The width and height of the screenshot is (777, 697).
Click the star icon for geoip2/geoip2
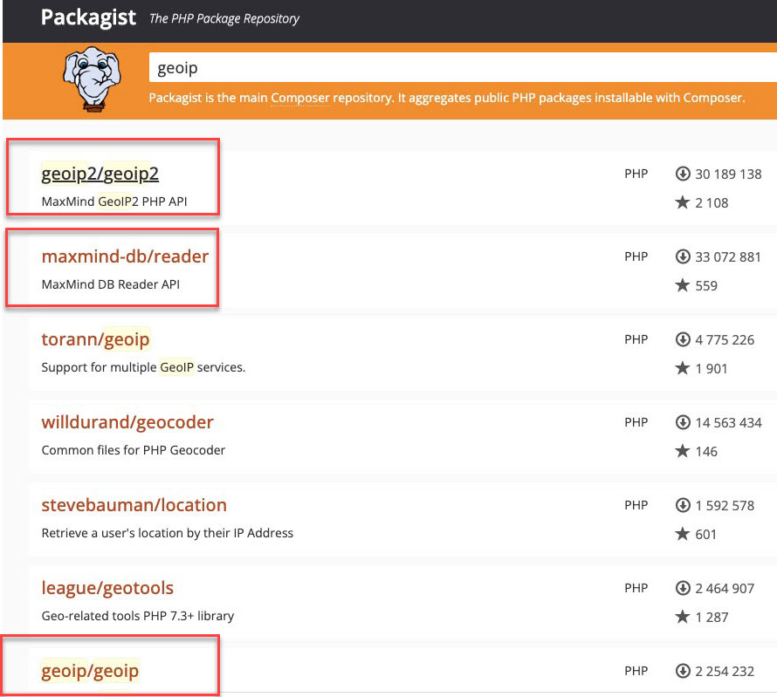pos(683,202)
